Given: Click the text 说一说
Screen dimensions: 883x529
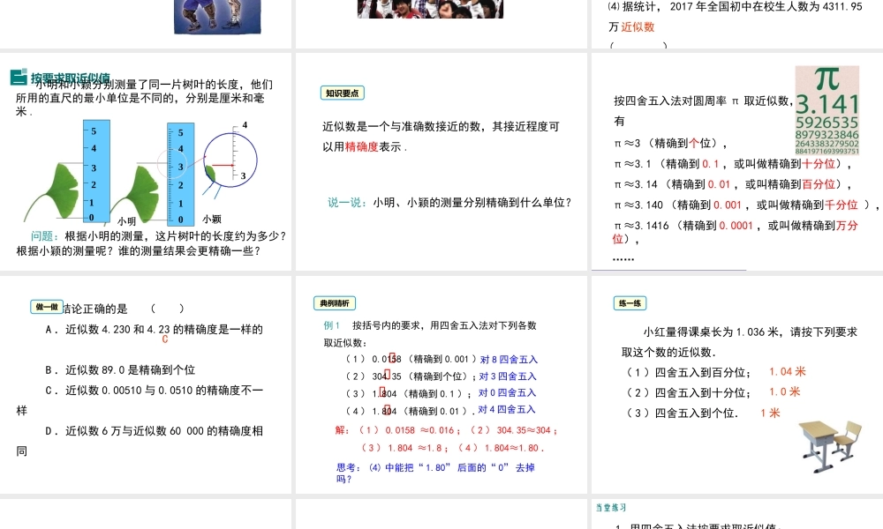Looking at the screenshot, I should (344, 203).
